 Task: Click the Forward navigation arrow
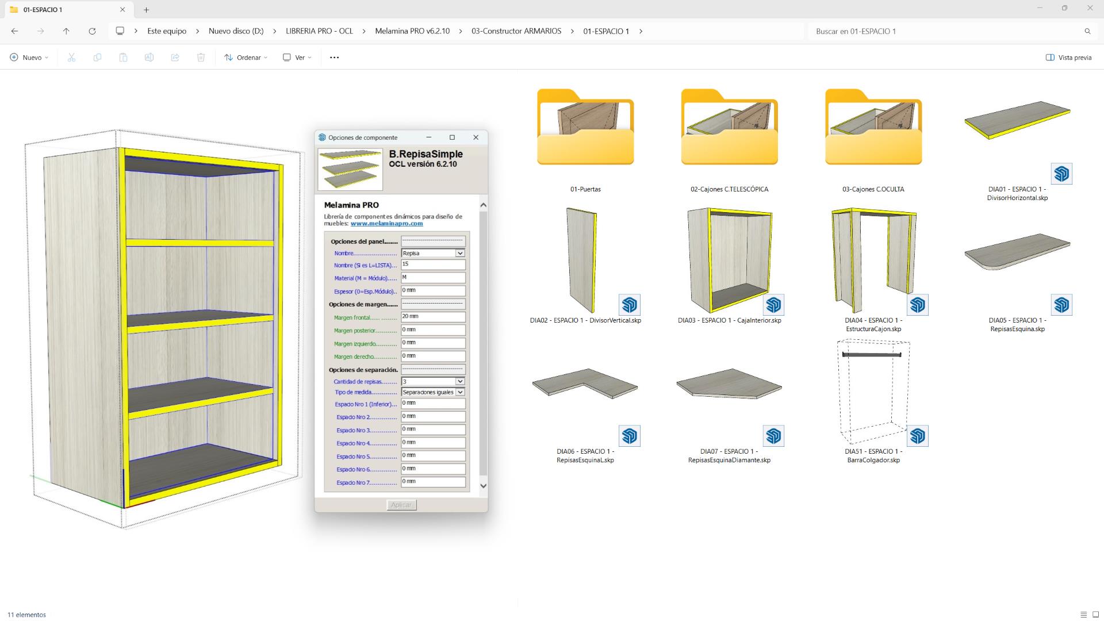tap(40, 31)
